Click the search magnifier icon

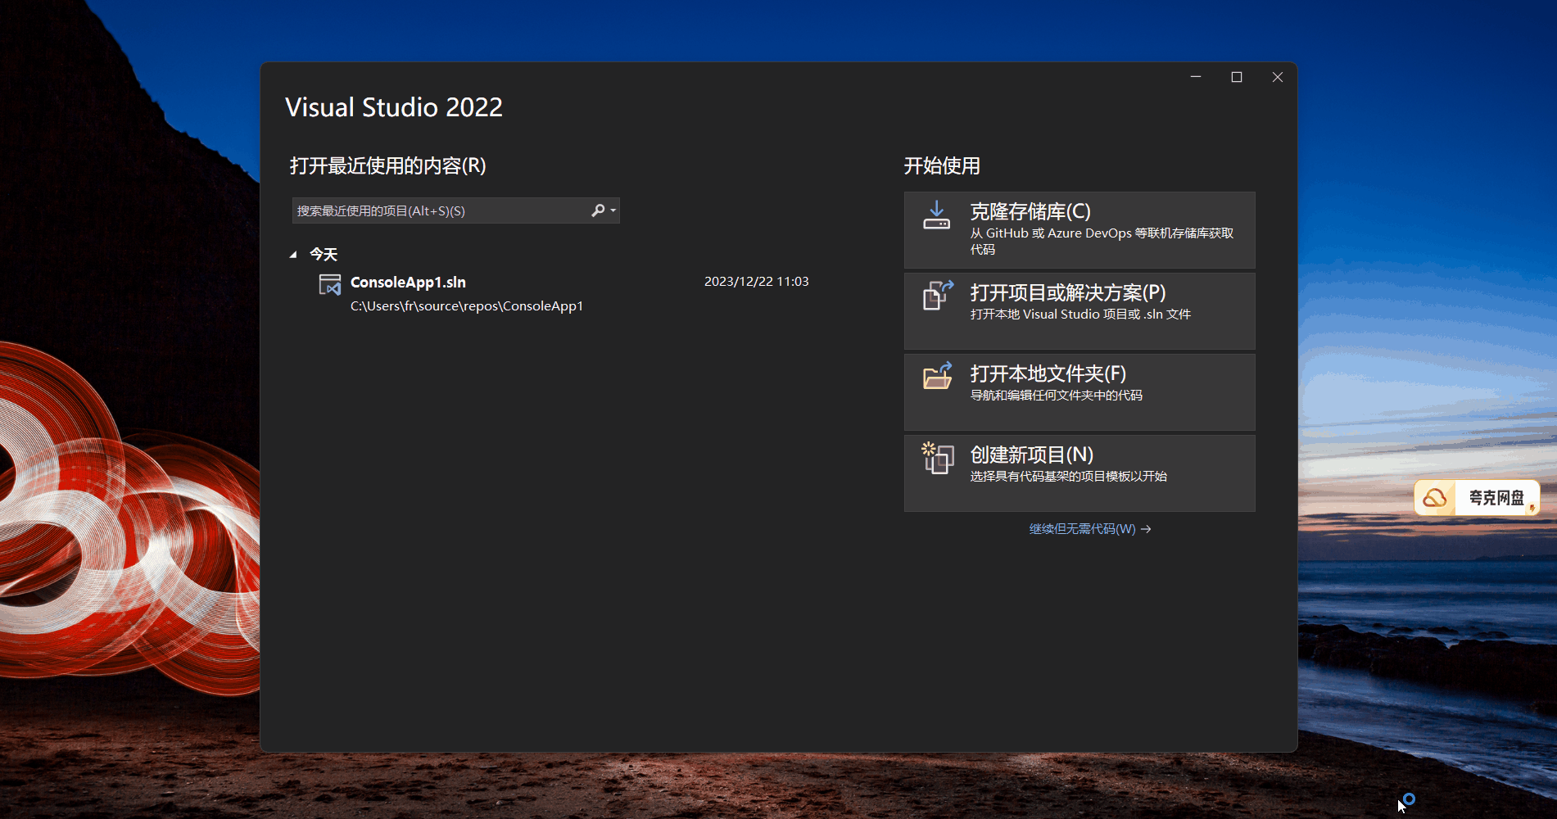tap(597, 210)
